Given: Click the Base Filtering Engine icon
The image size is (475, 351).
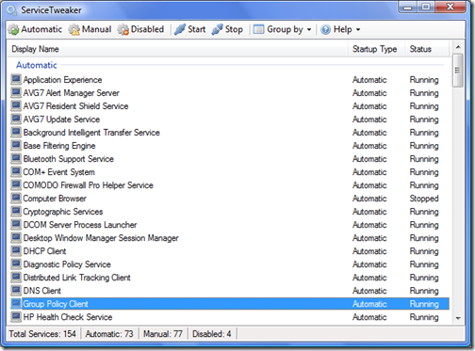Looking at the screenshot, I should [x=16, y=145].
